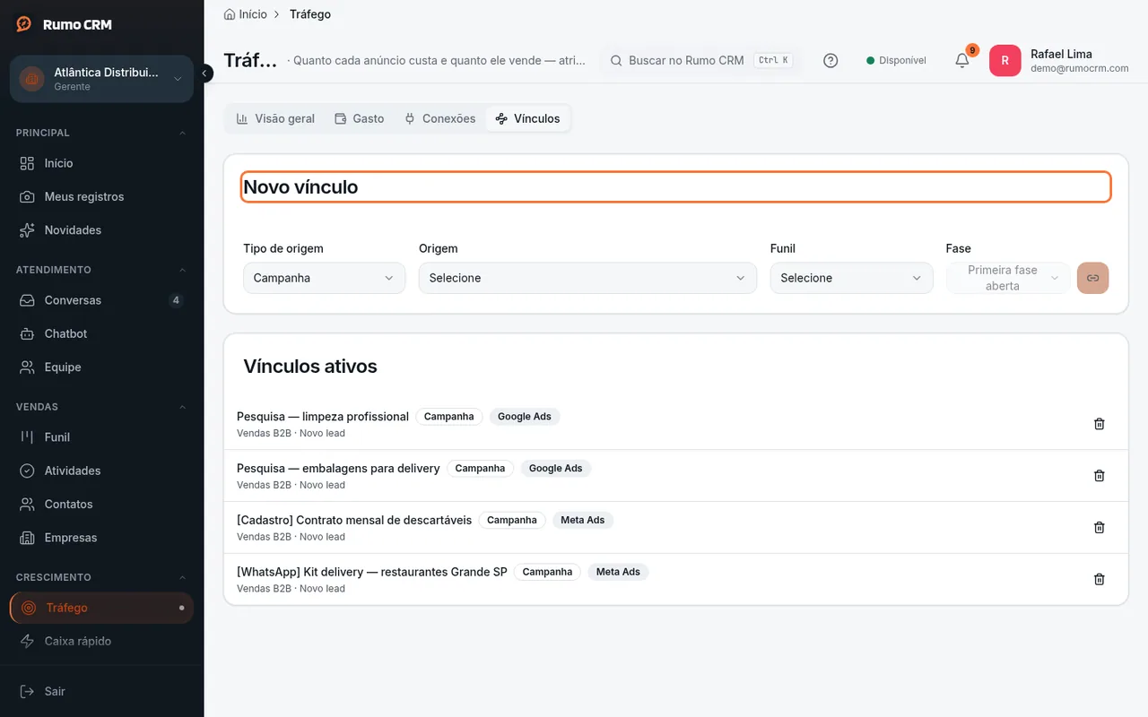This screenshot has width=1148, height=717.
Task: Collapse the sidebar with the arrow handle
Action: click(x=205, y=73)
